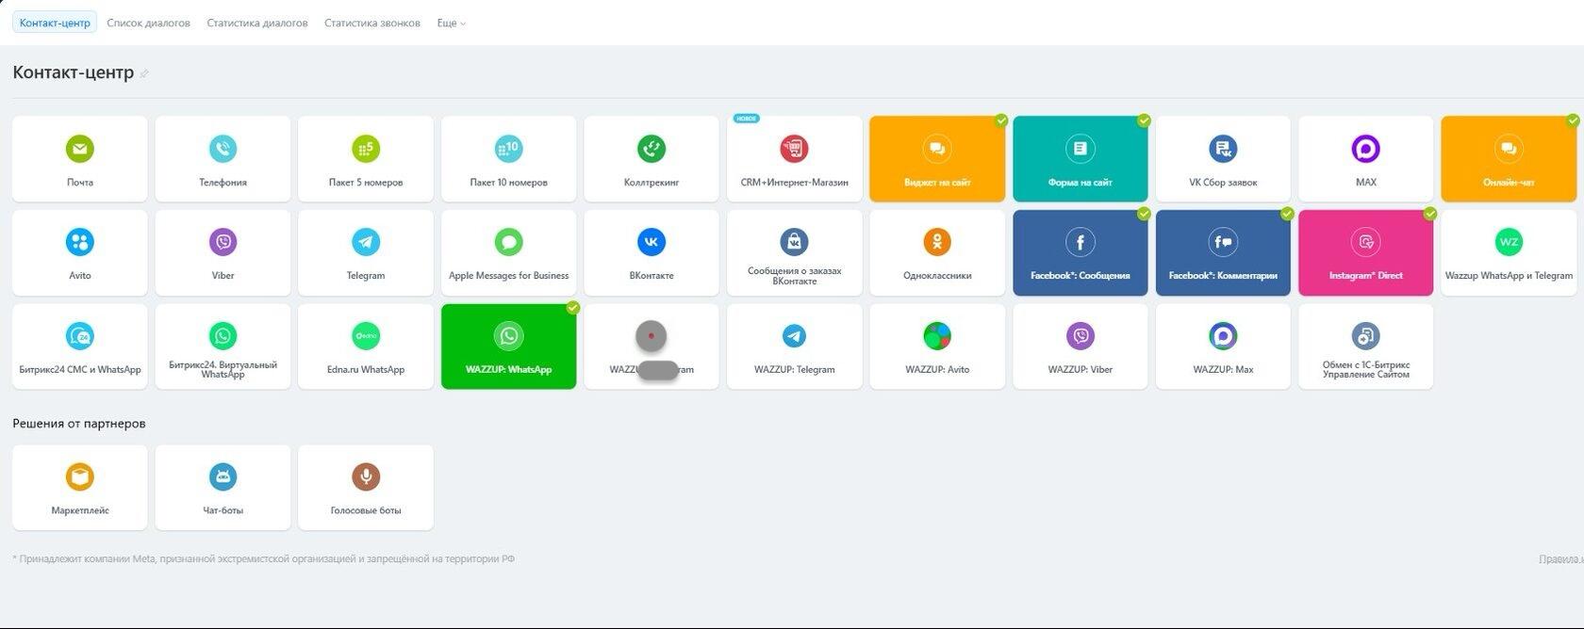Screen dimensions: 1584x629
Task: Open Apple Messages for Business tile
Action: [x=508, y=252]
